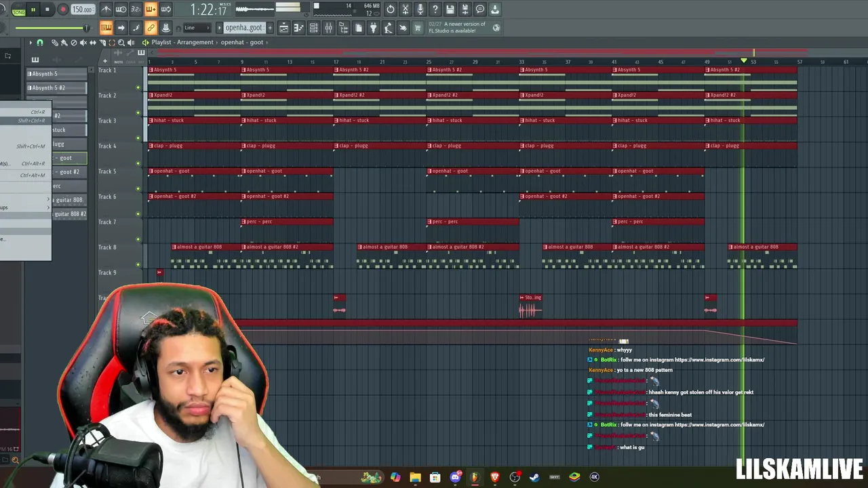Image resolution: width=868 pixels, height=488 pixels.
Task: Open the undo history button
Action: pyautogui.click(x=391, y=9)
